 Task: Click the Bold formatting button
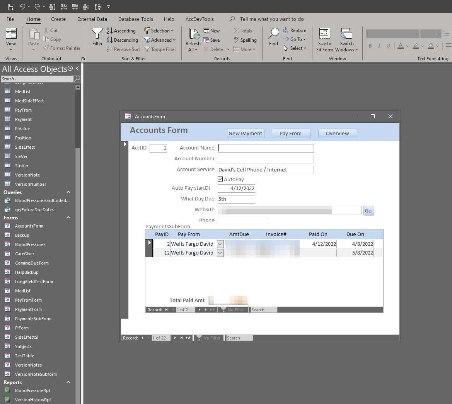pyautogui.click(x=370, y=46)
